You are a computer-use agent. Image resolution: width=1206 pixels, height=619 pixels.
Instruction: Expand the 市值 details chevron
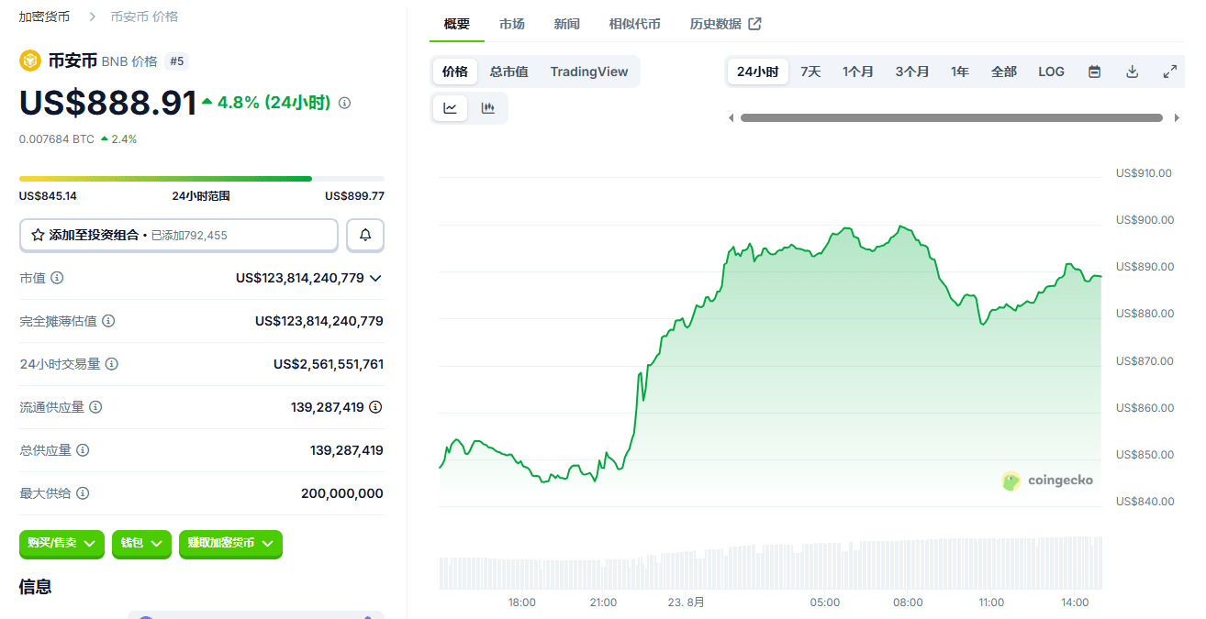pos(375,278)
